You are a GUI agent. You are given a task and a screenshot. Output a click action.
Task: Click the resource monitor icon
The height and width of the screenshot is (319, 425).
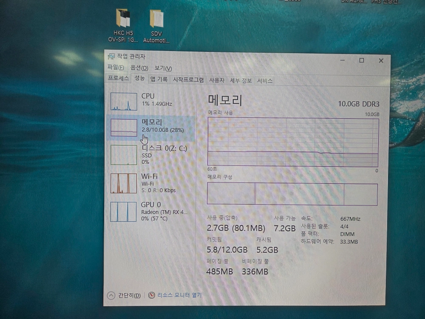[152, 295]
